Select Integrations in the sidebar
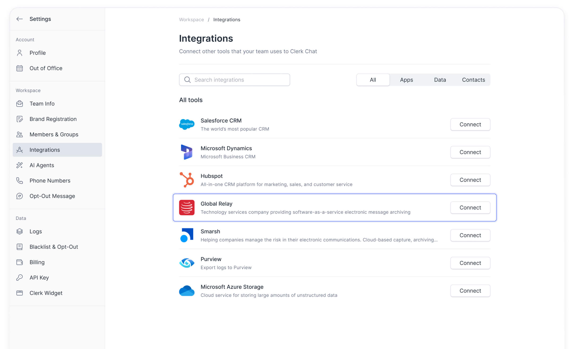Viewport: 574px width, 349px height. coord(57,150)
